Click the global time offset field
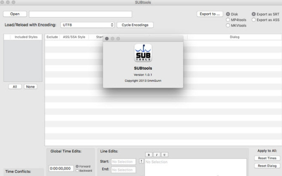 [x=61, y=169]
